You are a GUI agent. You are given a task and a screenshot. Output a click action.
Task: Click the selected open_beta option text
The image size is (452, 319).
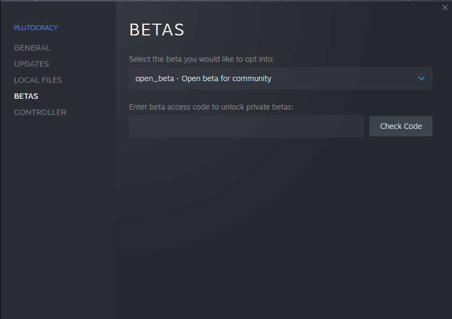click(203, 78)
